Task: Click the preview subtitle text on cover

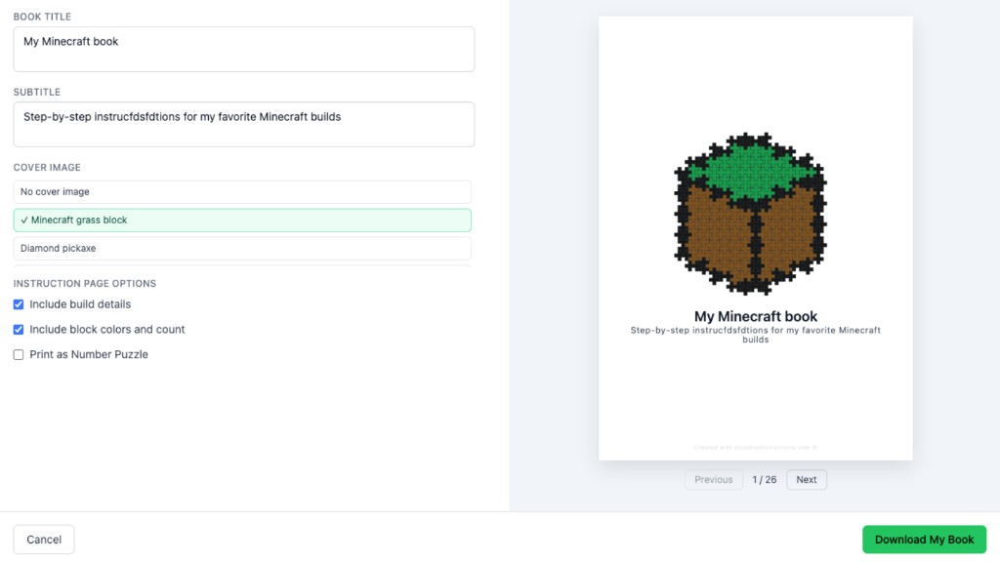Action: point(756,335)
